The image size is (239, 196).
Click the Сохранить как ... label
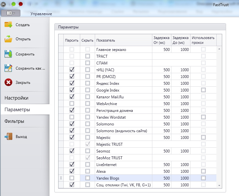(30, 68)
